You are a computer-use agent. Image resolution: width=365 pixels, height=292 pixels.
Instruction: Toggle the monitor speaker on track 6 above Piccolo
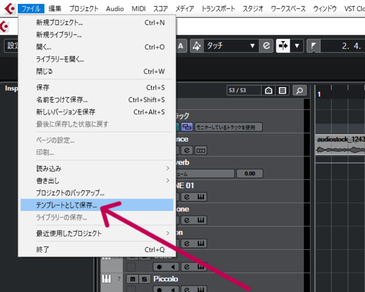point(172,267)
